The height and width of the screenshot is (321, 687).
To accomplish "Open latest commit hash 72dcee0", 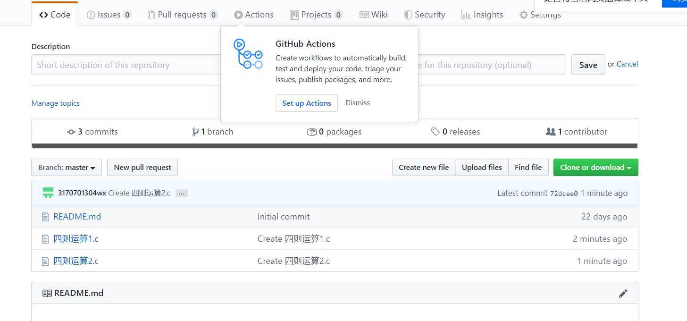I will [x=564, y=193].
